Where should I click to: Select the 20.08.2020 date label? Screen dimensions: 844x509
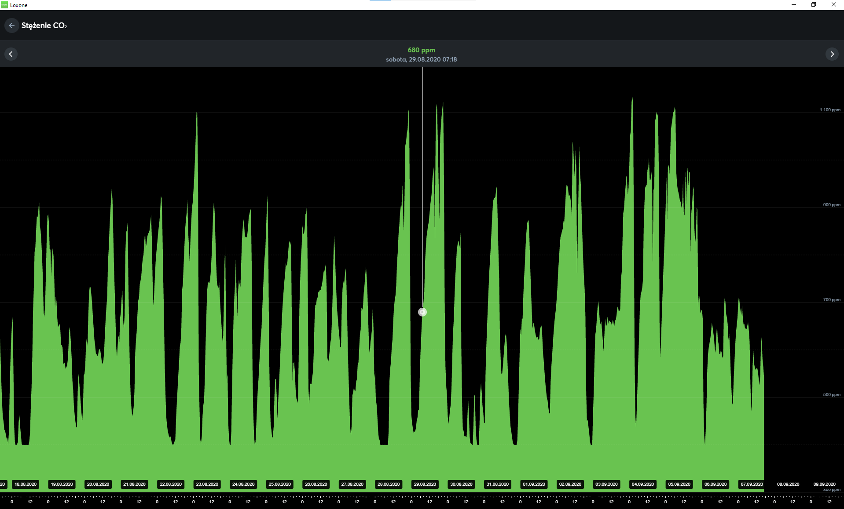98,484
